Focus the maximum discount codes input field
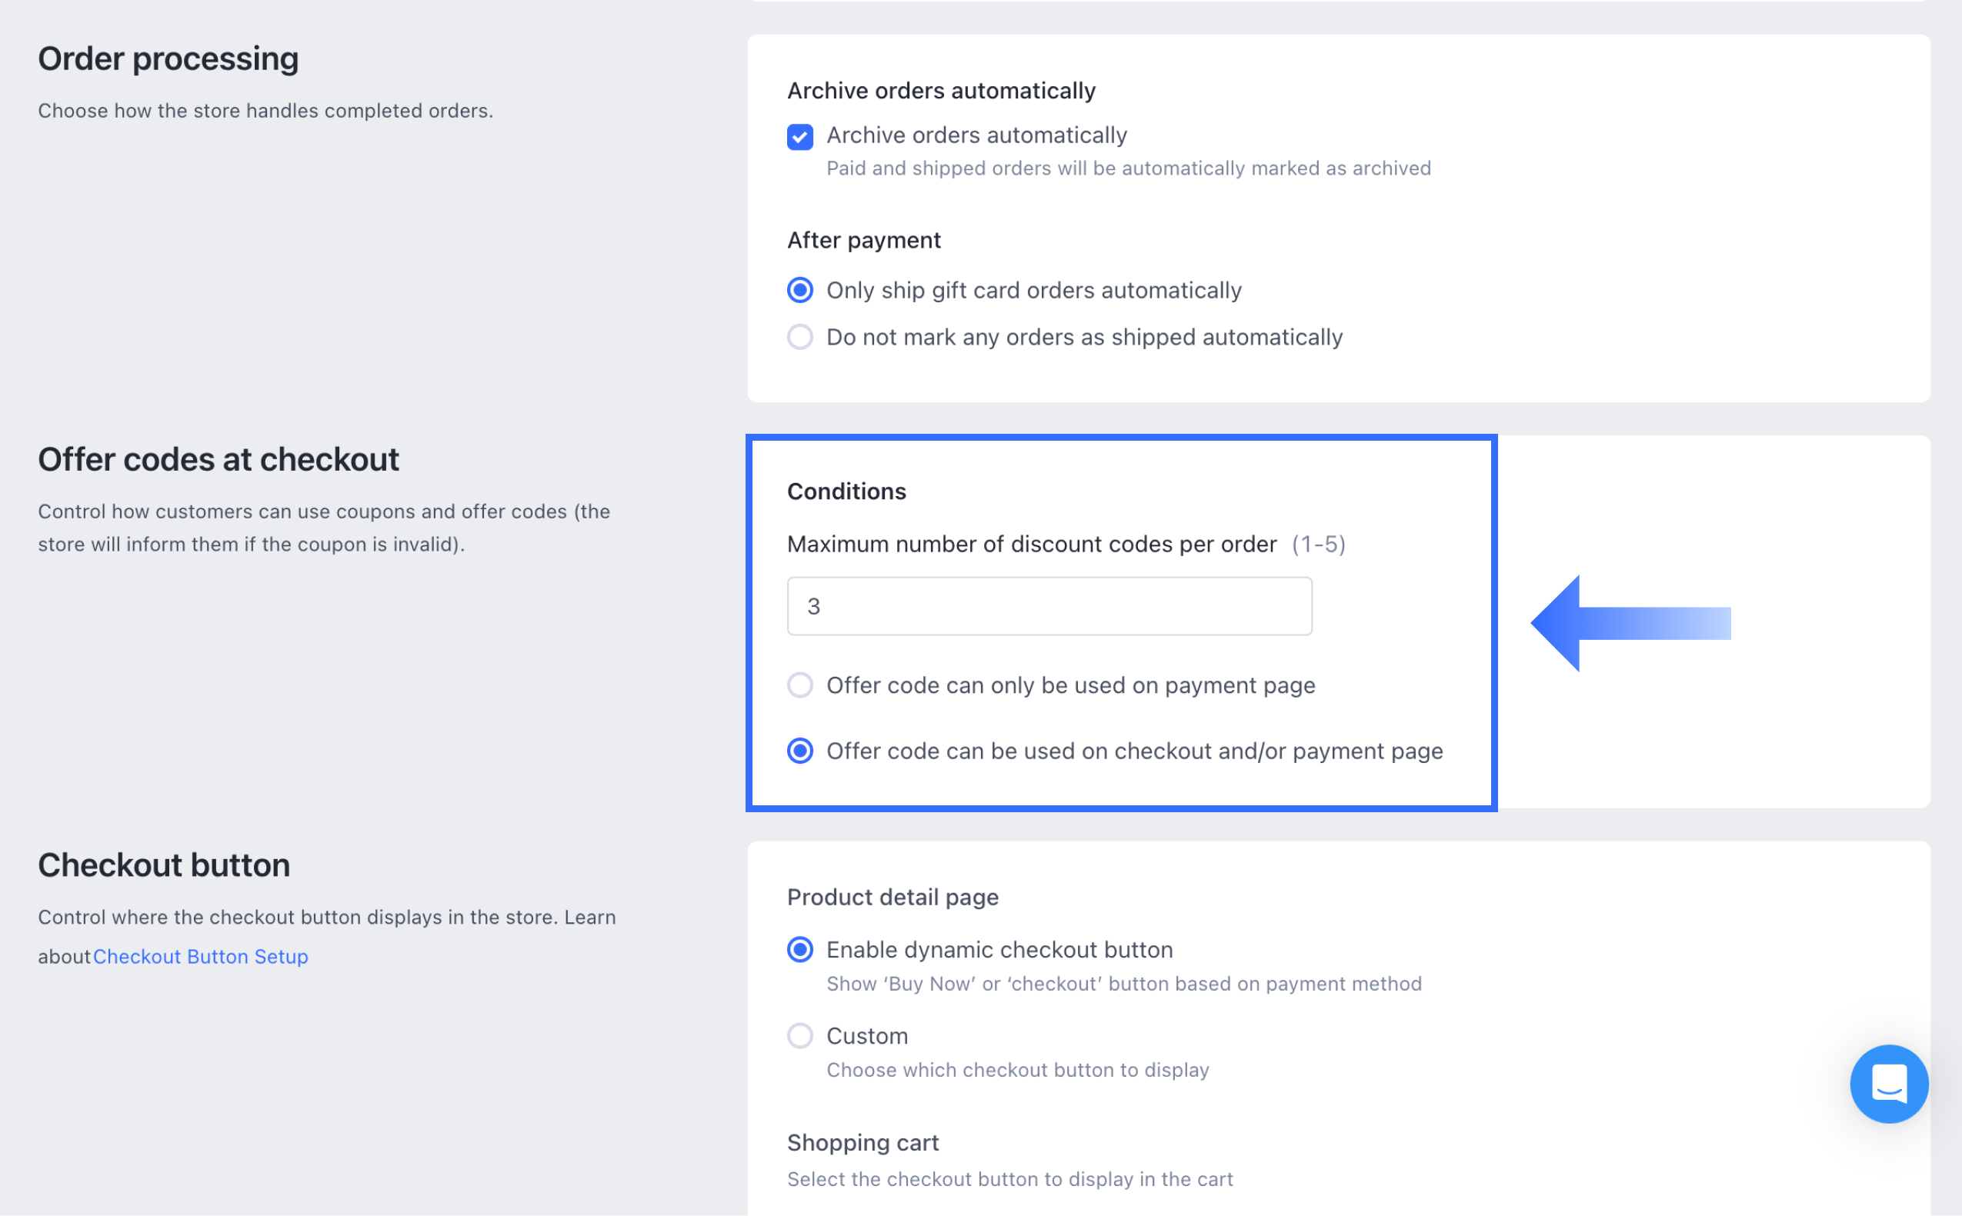This screenshot has height=1216, width=1962. [x=1049, y=606]
